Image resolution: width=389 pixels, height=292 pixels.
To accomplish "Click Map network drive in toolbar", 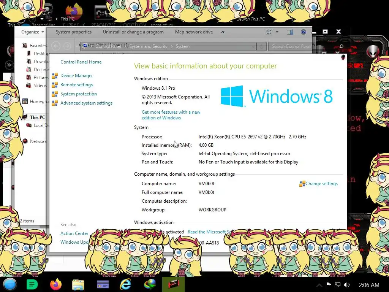I will tap(194, 32).
